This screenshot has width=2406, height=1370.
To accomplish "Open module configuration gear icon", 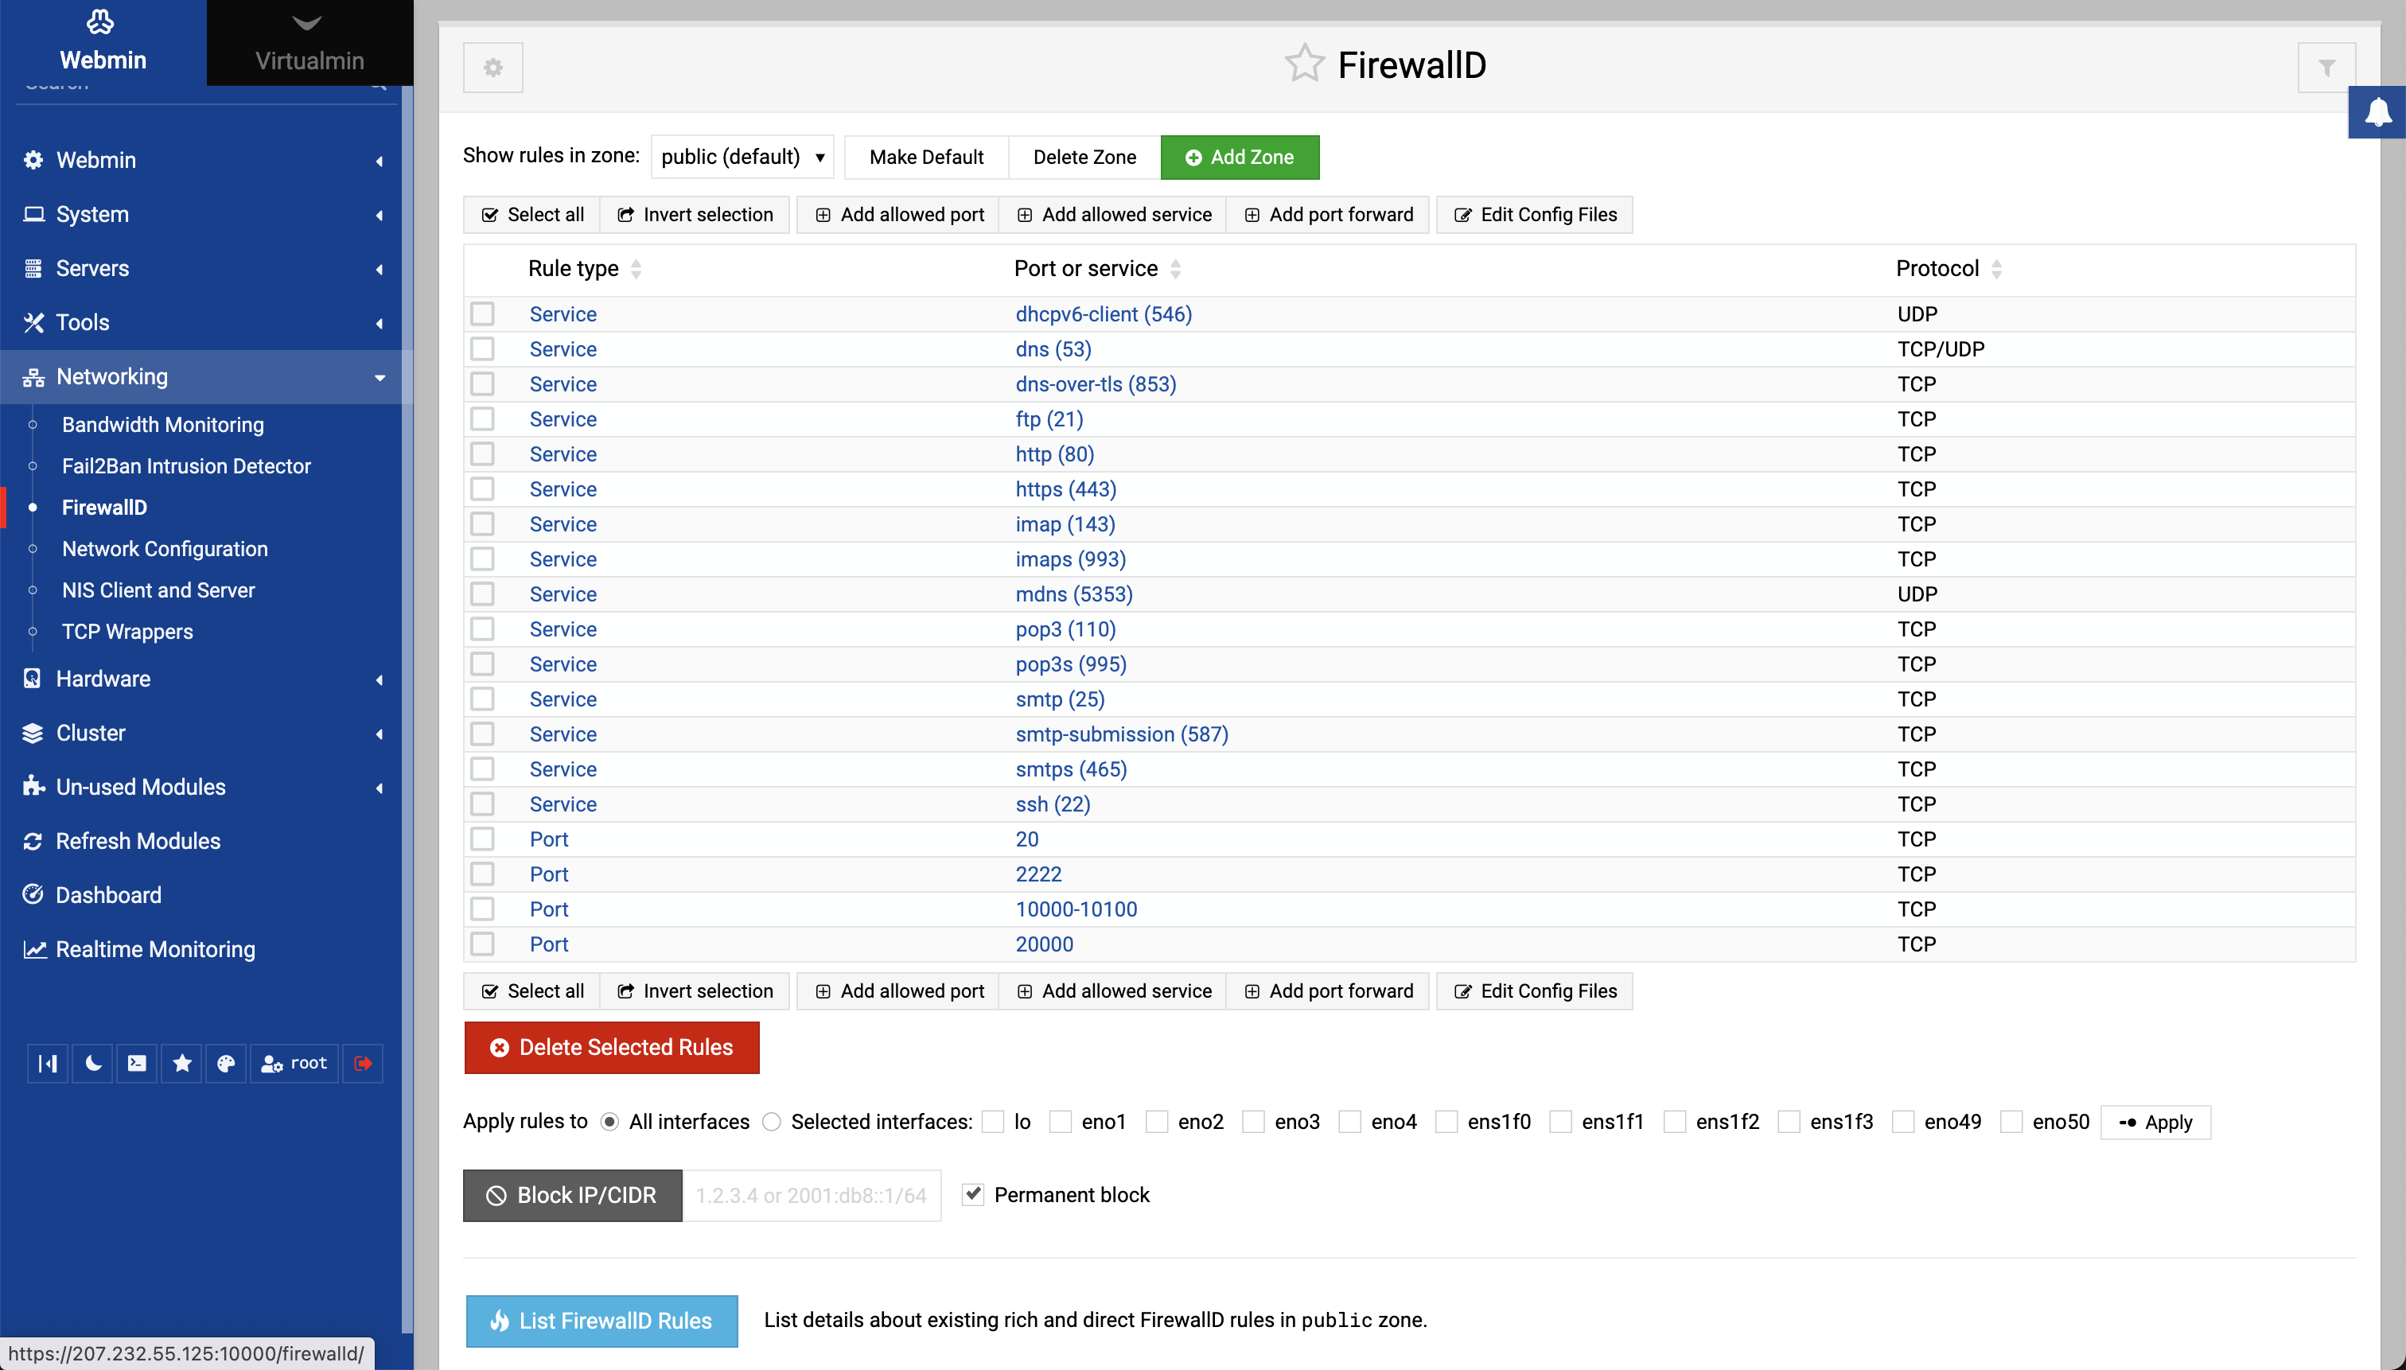I will 493,67.
